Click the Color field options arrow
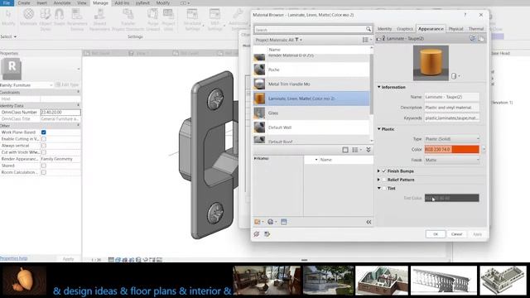530x298 pixels. point(484,149)
